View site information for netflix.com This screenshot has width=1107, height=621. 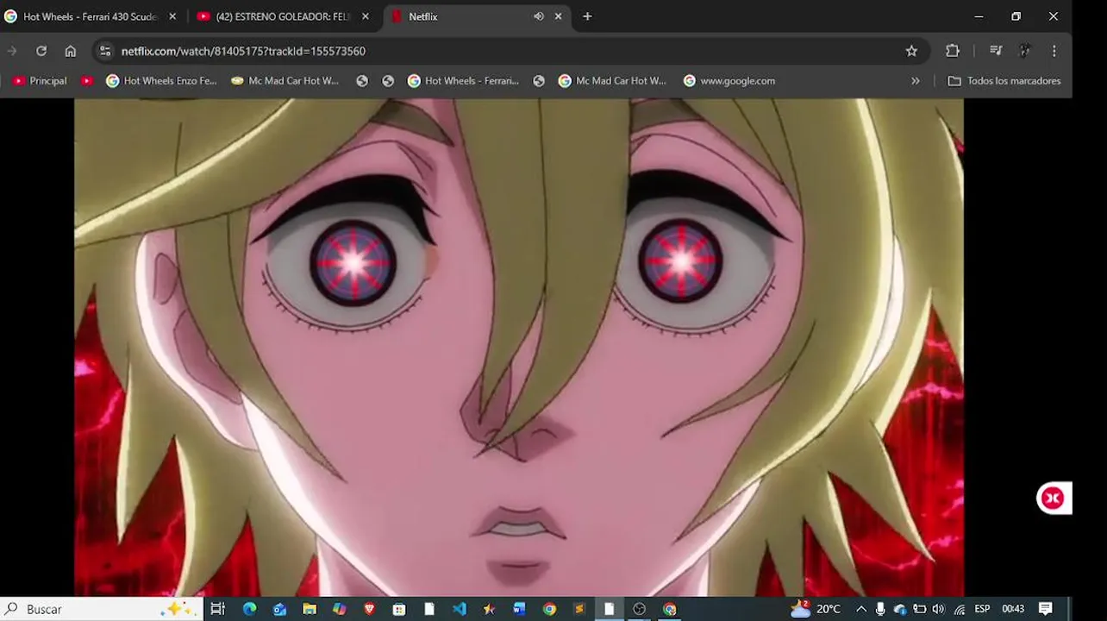[x=105, y=51]
